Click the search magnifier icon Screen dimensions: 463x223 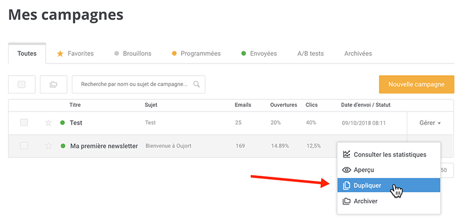coord(196,84)
